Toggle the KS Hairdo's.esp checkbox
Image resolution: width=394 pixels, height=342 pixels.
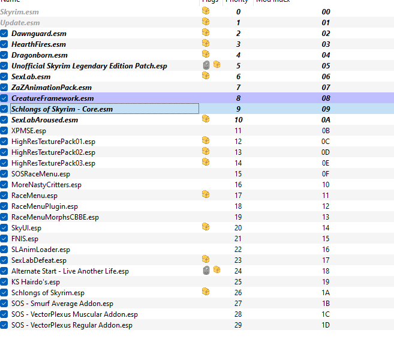coord(4,282)
